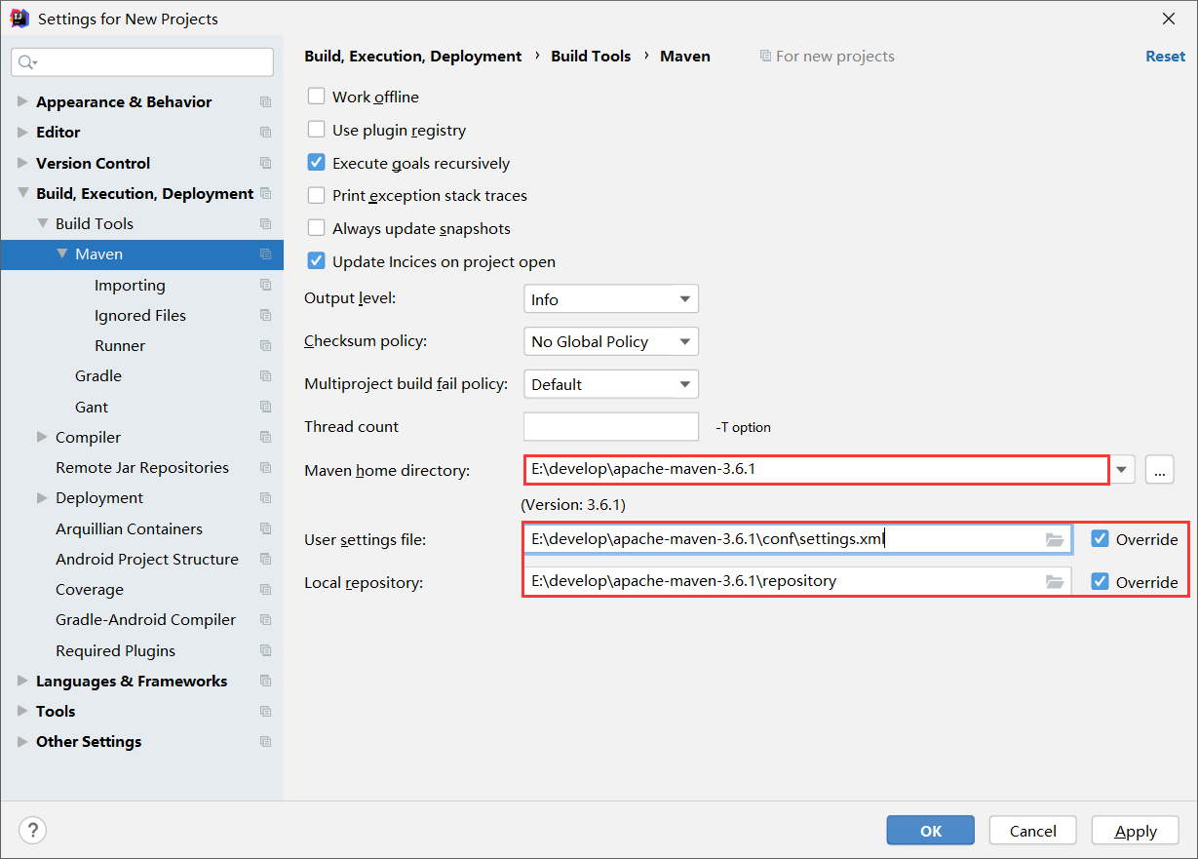1198x859 pixels.
Task: Open Remote Jar Repositories settings
Action: [142, 468]
